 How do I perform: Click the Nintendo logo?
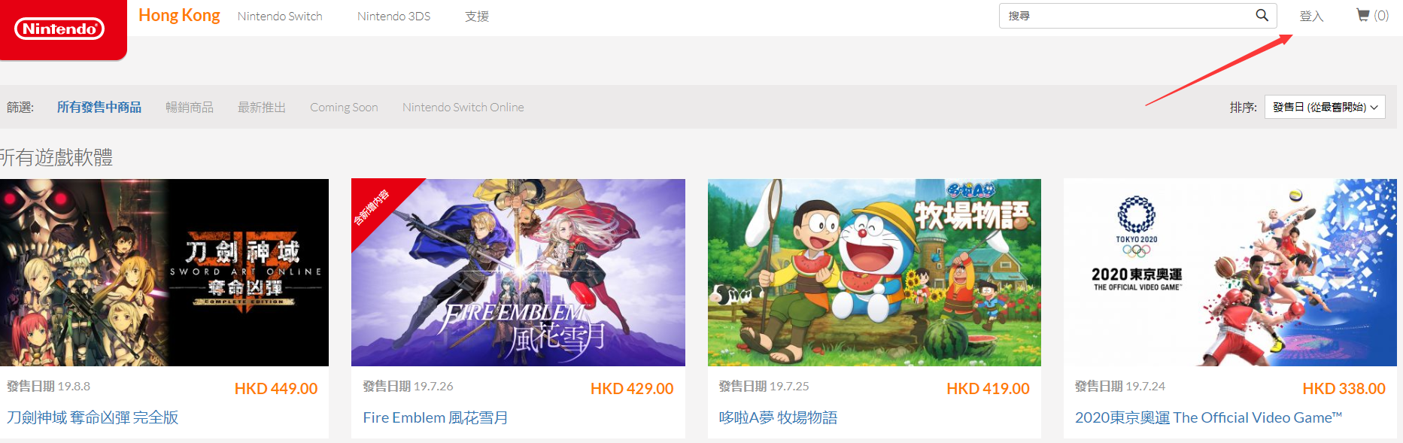click(x=59, y=29)
